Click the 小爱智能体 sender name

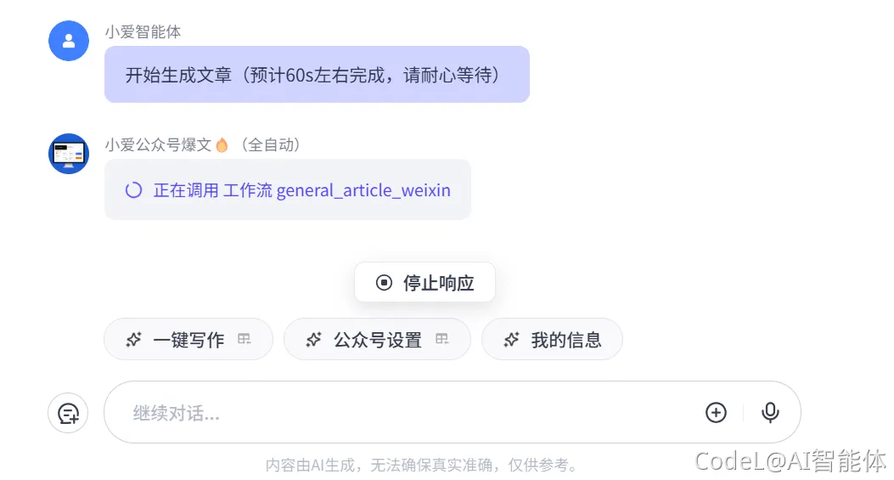143,31
